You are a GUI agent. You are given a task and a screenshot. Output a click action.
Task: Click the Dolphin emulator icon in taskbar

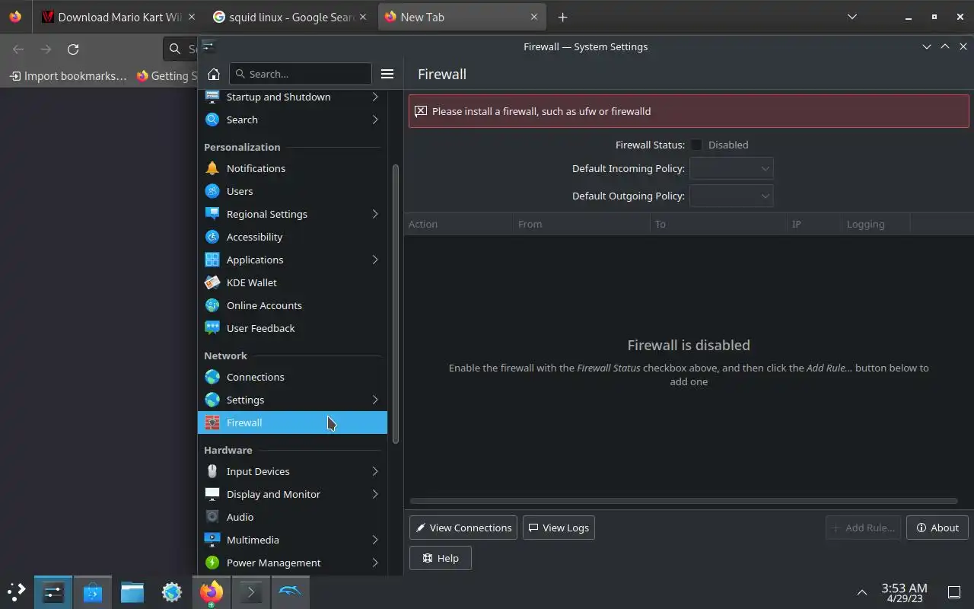click(x=291, y=591)
